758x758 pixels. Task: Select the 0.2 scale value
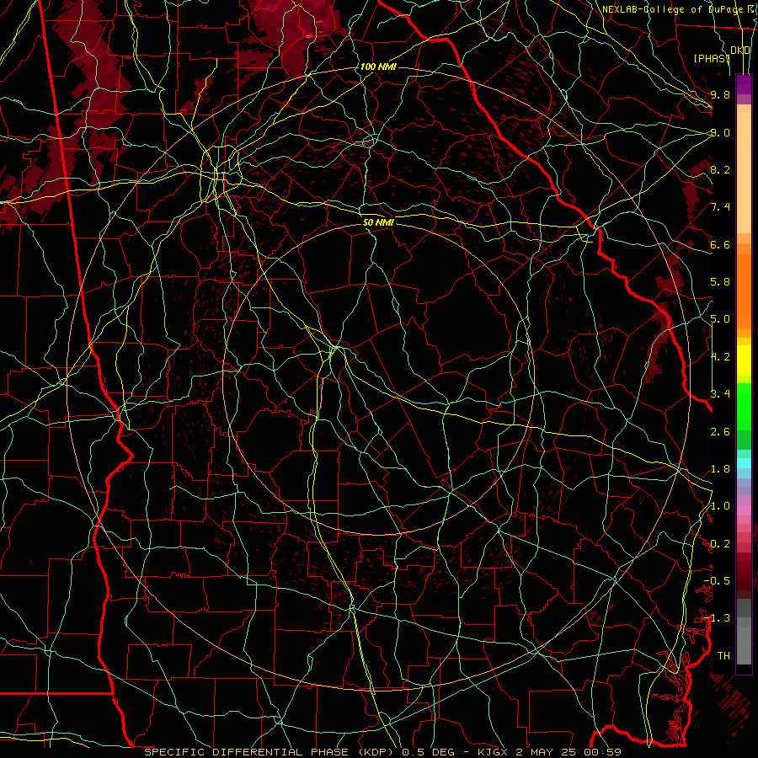[720, 544]
